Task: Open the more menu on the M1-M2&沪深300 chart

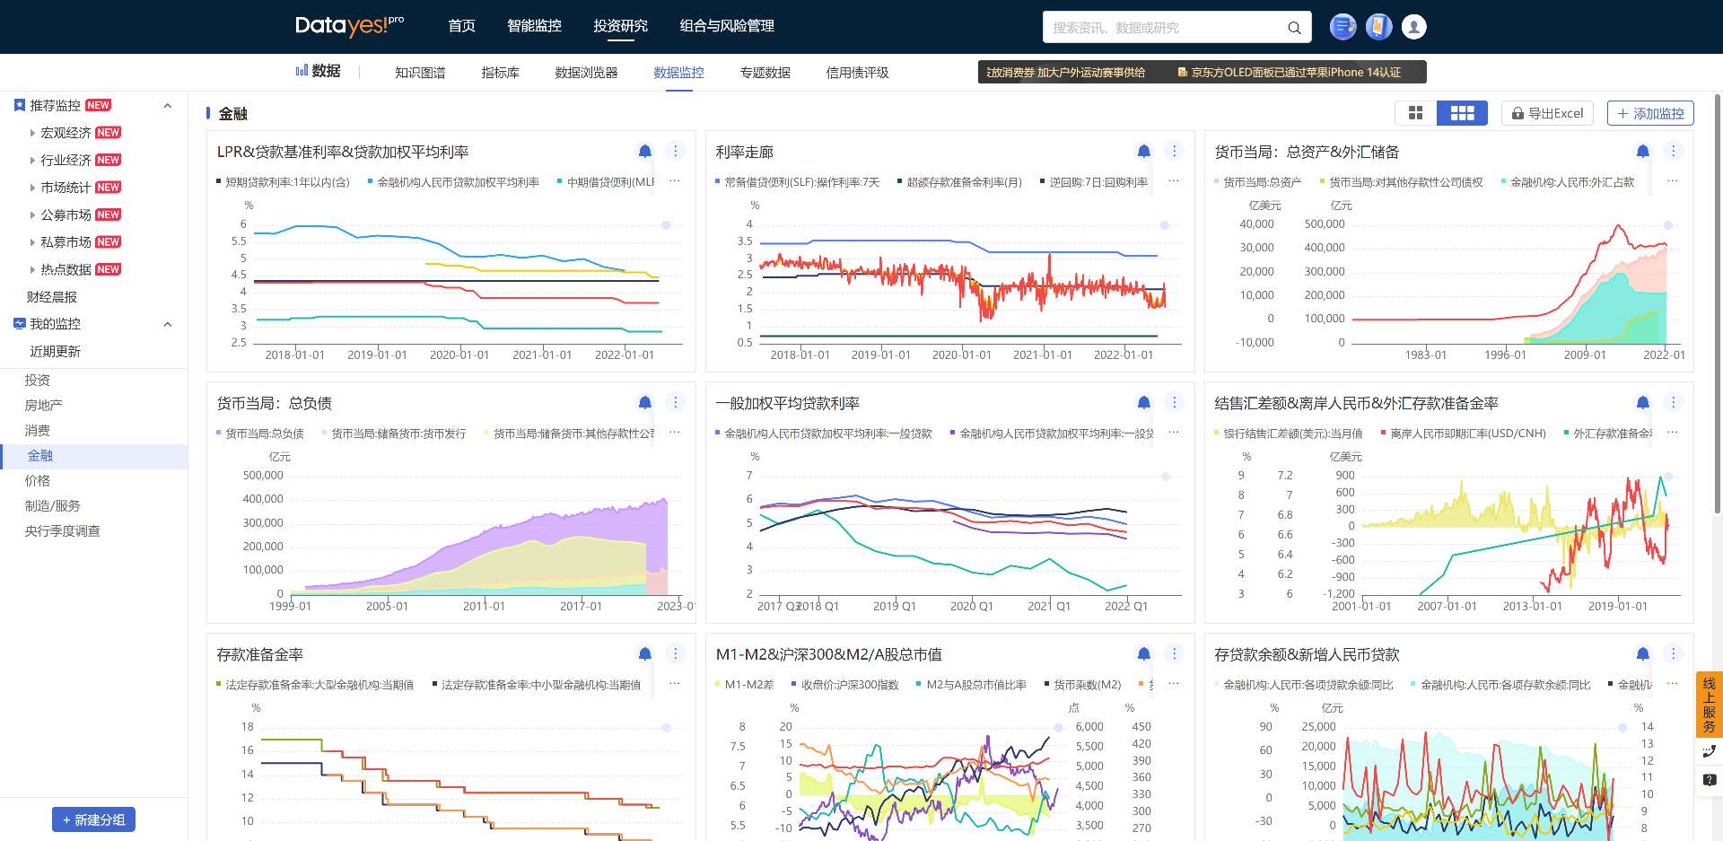Action: tap(1174, 653)
